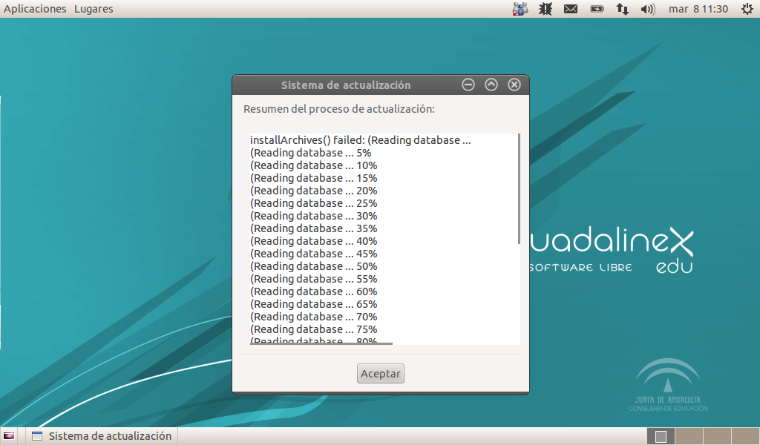Open the mail envelope indicator
This screenshot has width=760, height=445.
pos(571,9)
